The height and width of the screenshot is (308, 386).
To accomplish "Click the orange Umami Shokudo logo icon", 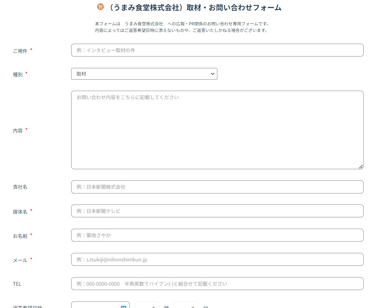I will 100,7.
